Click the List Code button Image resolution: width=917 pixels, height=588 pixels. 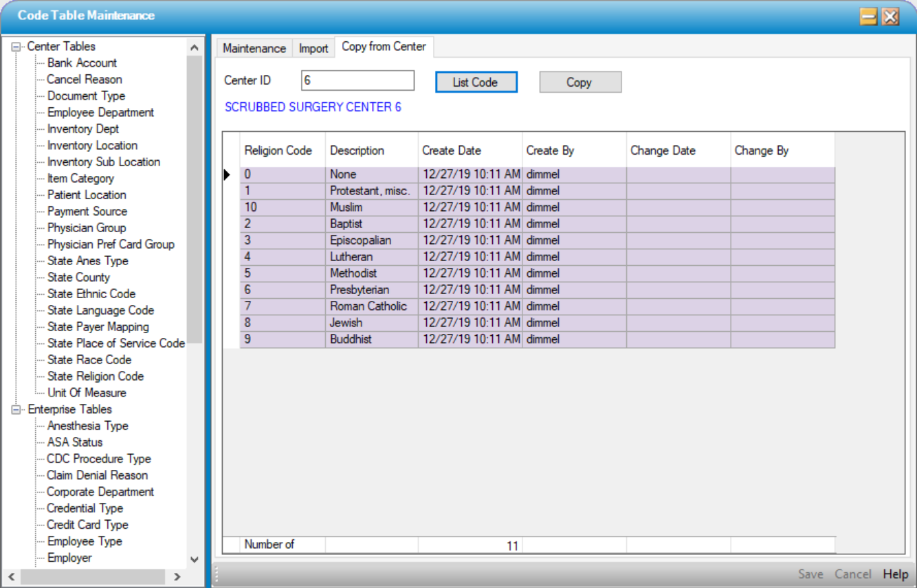tap(475, 82)
